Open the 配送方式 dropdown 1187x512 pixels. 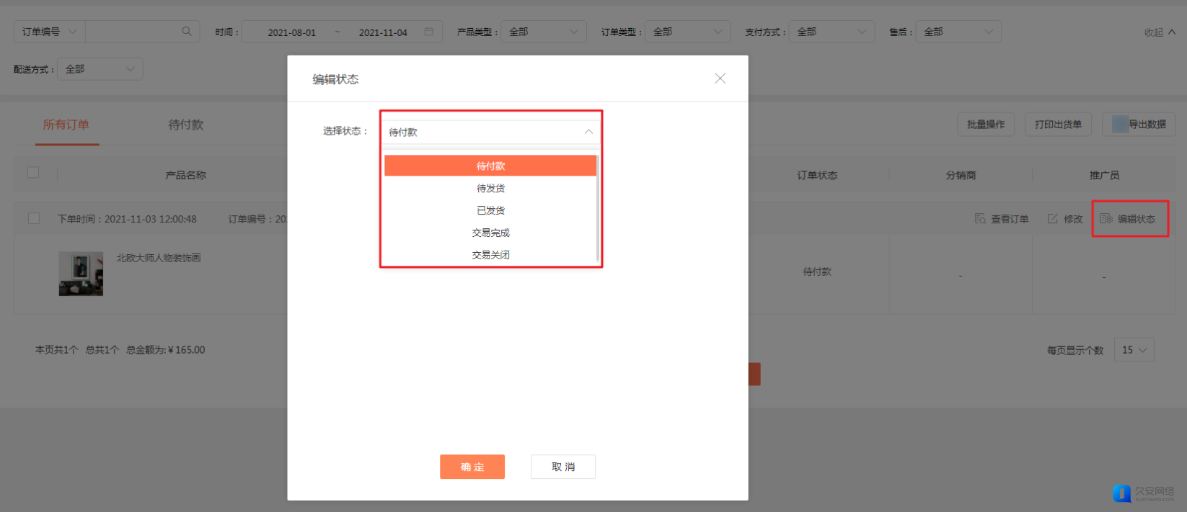[x=100, y=69]
